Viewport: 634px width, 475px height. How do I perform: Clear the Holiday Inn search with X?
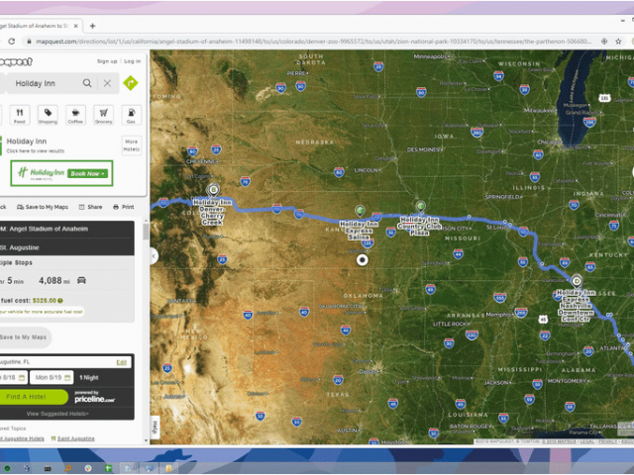click(x=107, y=83)
